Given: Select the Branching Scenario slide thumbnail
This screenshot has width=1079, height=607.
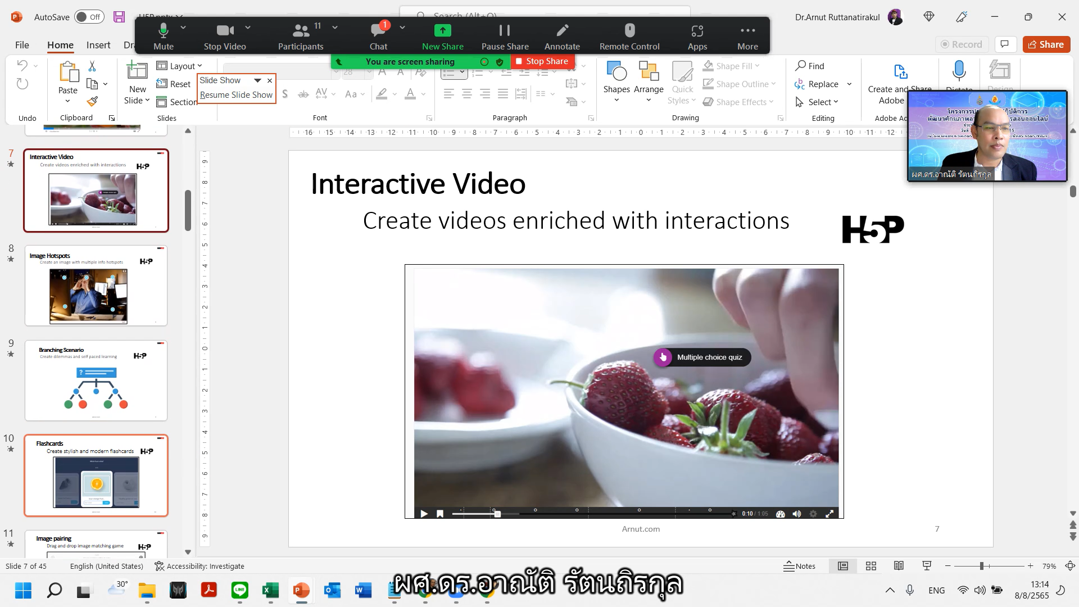Looking at the screenshot, I should (x=96, y=380).
